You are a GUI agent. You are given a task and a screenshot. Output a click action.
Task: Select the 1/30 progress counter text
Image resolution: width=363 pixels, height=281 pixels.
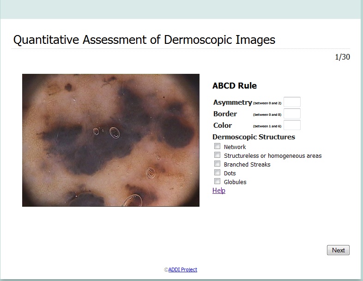pyautogui.click(x=342, y=57)
